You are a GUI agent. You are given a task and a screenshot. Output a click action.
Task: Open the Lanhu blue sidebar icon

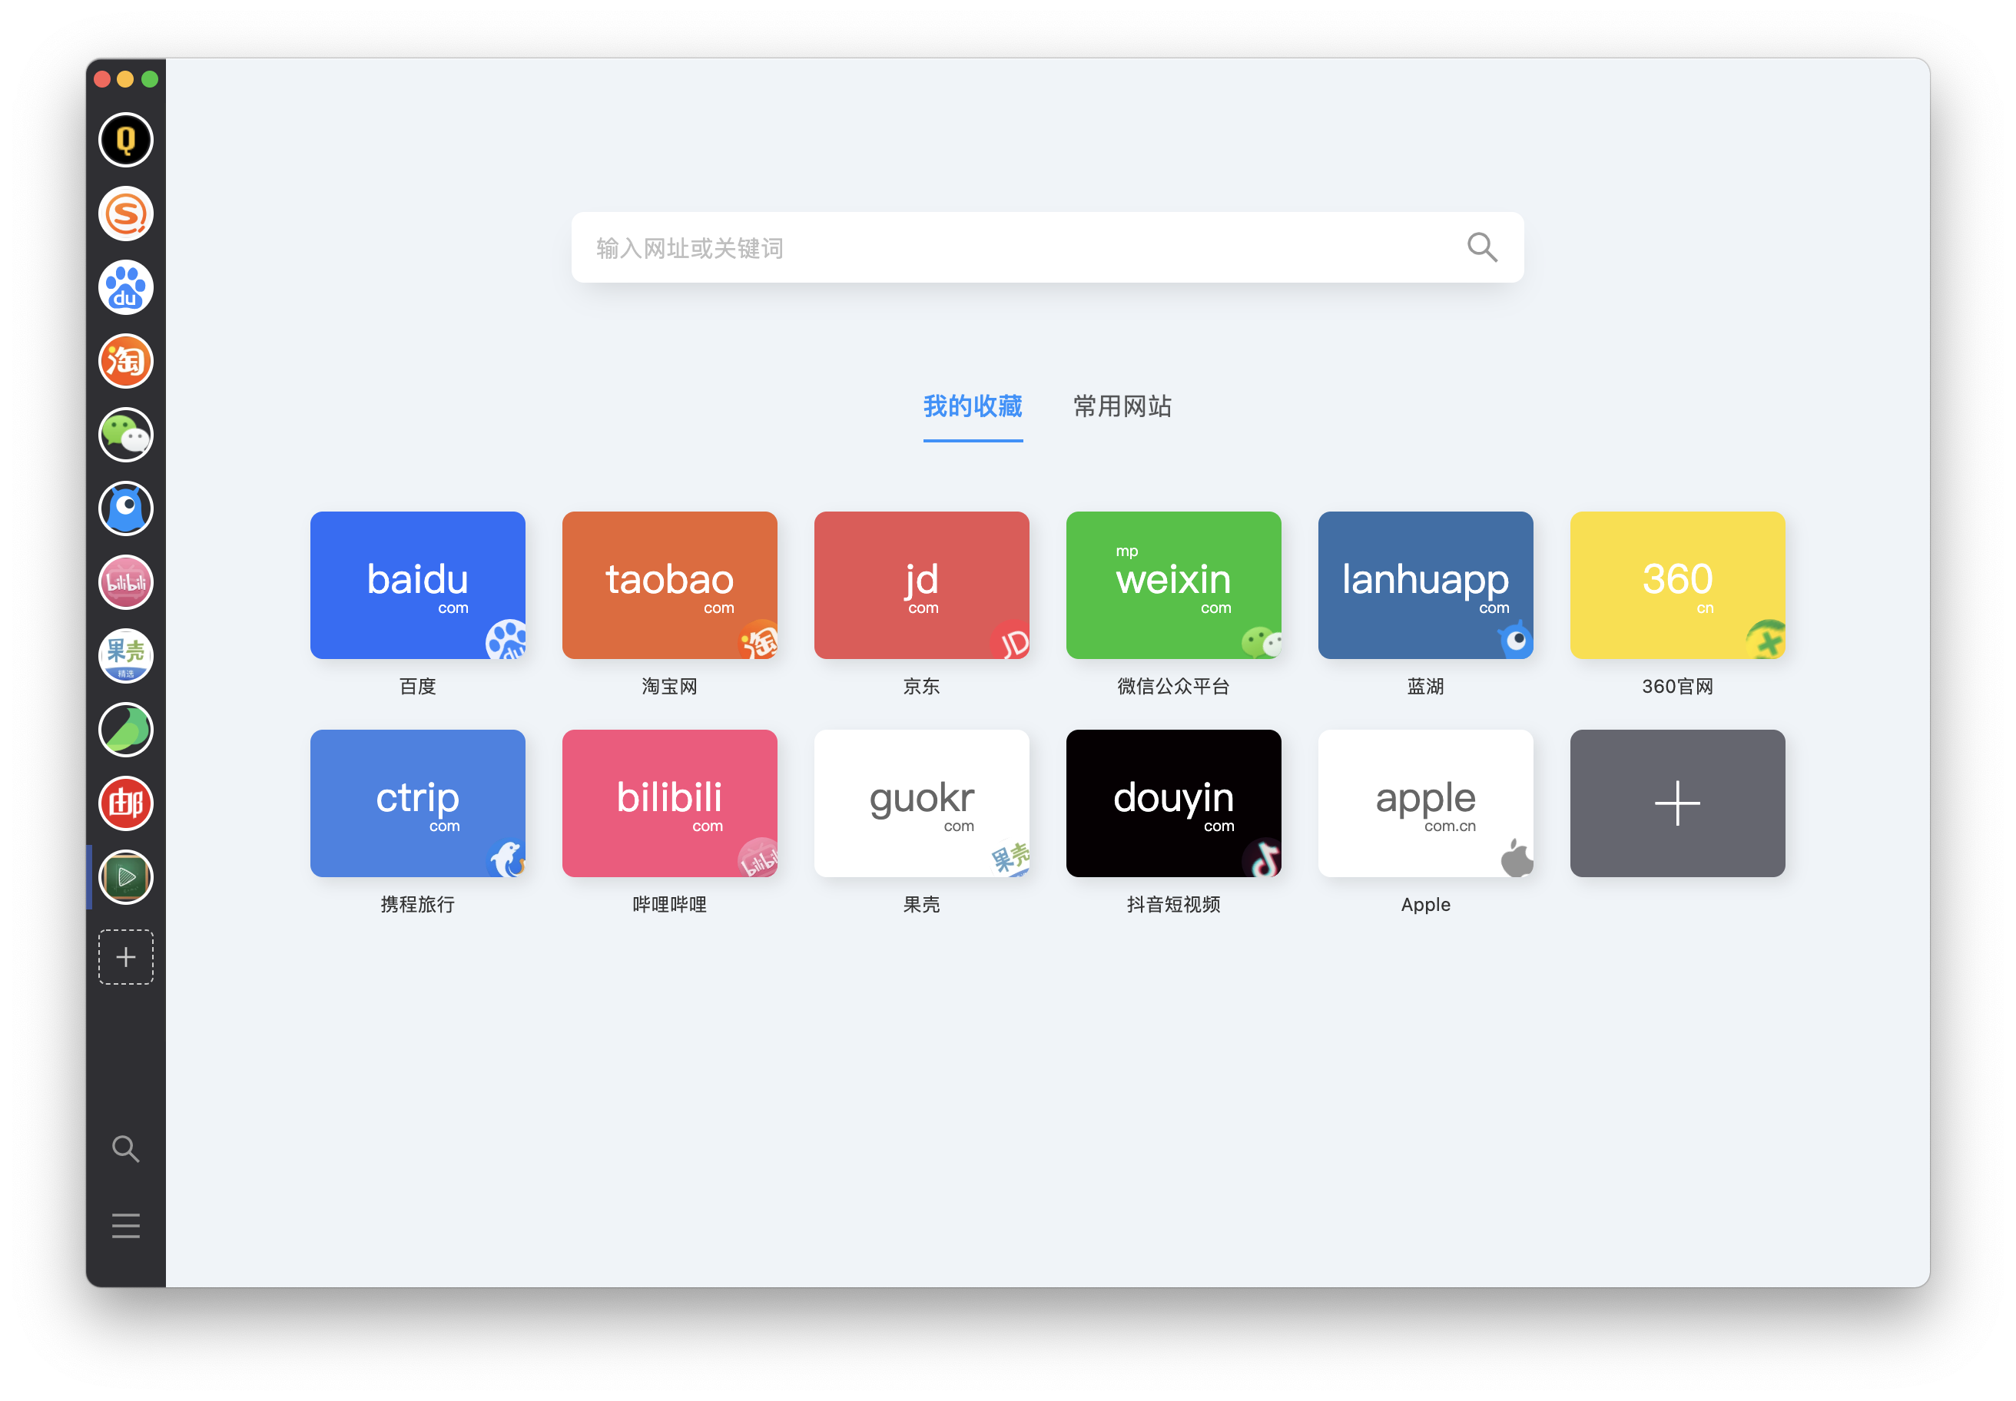(x=125, y=508)
